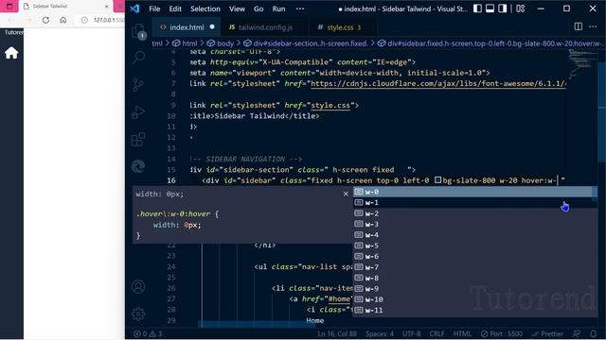This screenshot has width=606, height=340.
Task: Choose the w-10 suggestion
Action: 475,299
